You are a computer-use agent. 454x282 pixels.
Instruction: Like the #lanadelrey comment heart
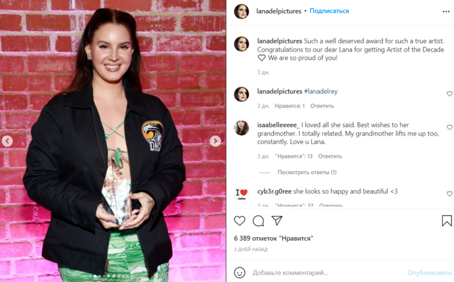(450, 94)
